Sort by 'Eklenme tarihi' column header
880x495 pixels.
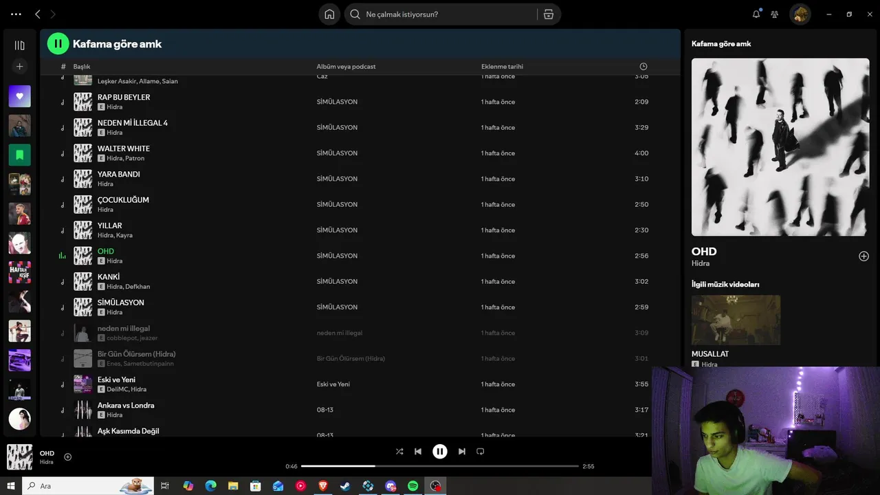(x=502, y=67)
